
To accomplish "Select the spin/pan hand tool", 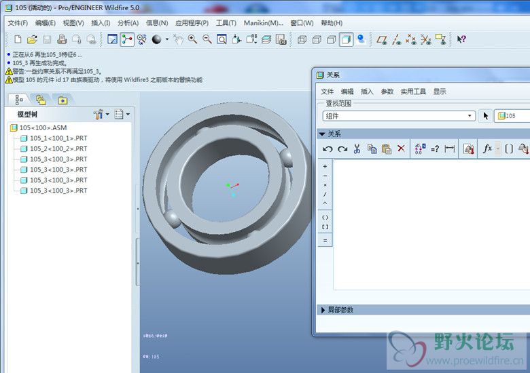I will [x=178, y=39].
